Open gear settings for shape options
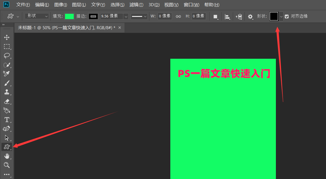 click(x=250, y=17)
